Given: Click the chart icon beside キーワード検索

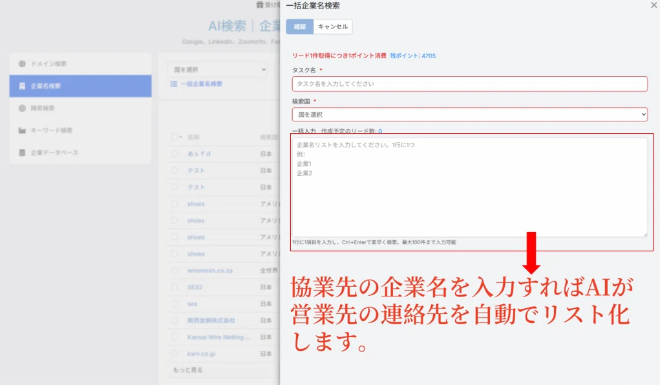Looking at the screenshot, I should click(23, 130).
